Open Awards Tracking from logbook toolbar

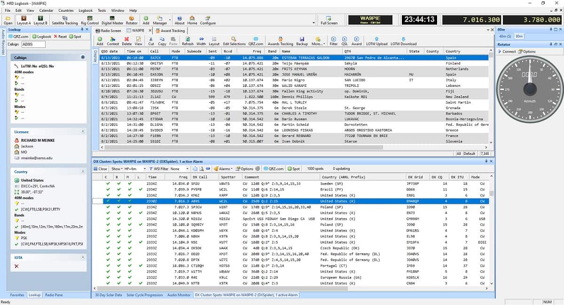point(280,41)
